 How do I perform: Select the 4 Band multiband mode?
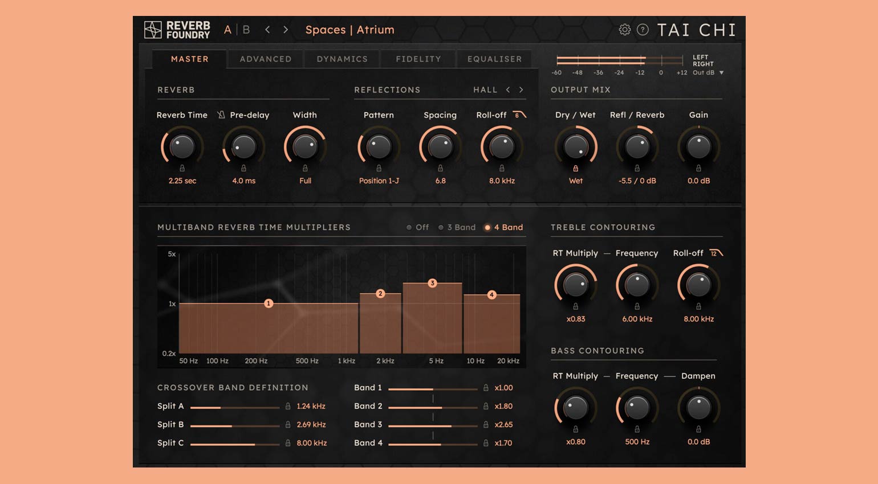[x=503, y=227]
